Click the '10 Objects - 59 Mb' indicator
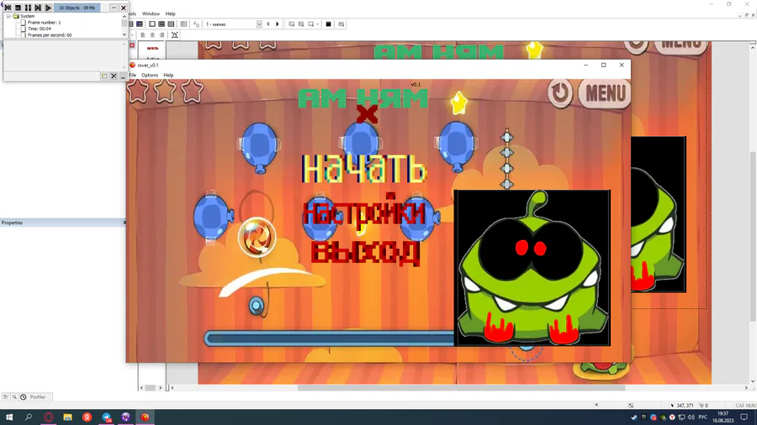757x425 pixels. tap(77, 8)
